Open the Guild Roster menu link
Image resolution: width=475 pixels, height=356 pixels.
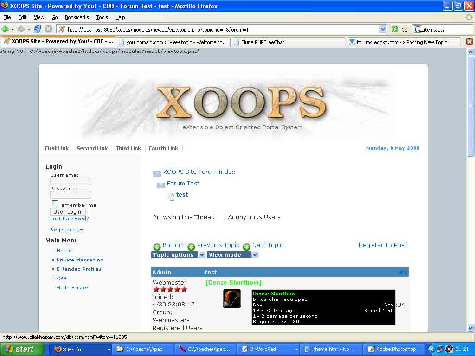tap(72, 287)
